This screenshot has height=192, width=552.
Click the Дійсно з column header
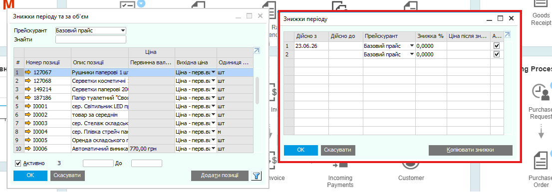[x=311, y=36]
